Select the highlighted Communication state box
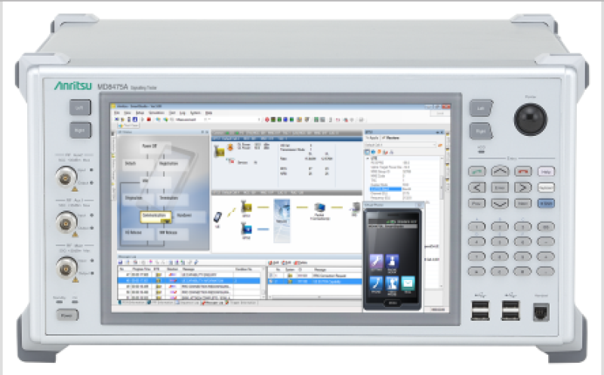The width and height of the screenshot is (604, 375). coord(156,216)
